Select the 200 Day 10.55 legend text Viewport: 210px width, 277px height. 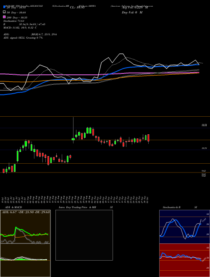(x=17, y=18)
